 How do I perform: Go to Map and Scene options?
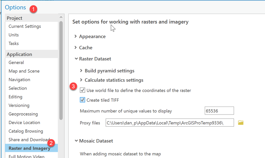24,71
